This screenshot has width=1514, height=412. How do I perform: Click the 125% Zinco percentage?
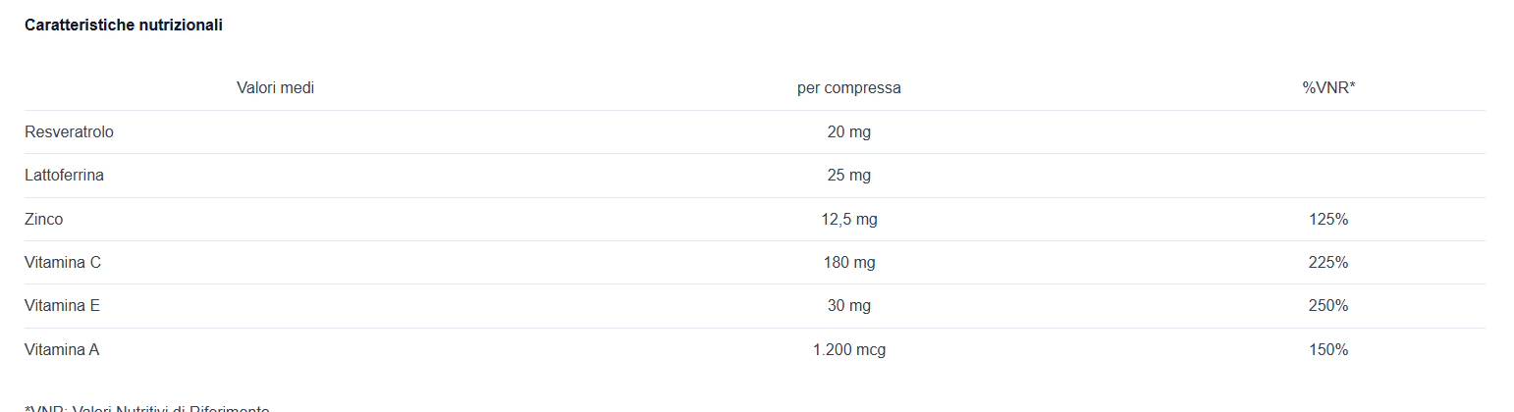(1328, 220)
